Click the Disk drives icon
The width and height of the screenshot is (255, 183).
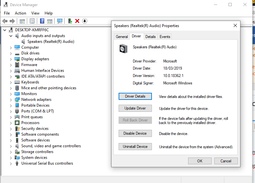tap(17, 54)
